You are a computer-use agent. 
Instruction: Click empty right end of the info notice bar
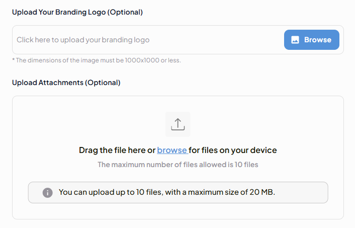point(307,192)
